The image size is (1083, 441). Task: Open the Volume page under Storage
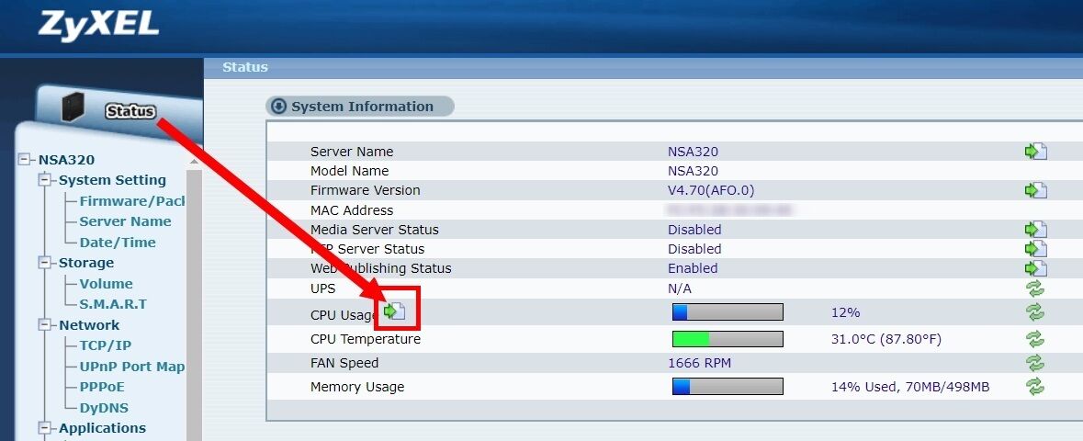106,284
